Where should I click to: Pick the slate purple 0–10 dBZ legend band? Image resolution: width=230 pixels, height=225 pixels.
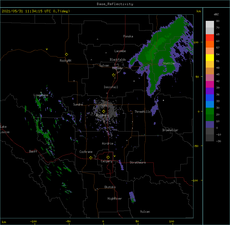coord(210,125)
